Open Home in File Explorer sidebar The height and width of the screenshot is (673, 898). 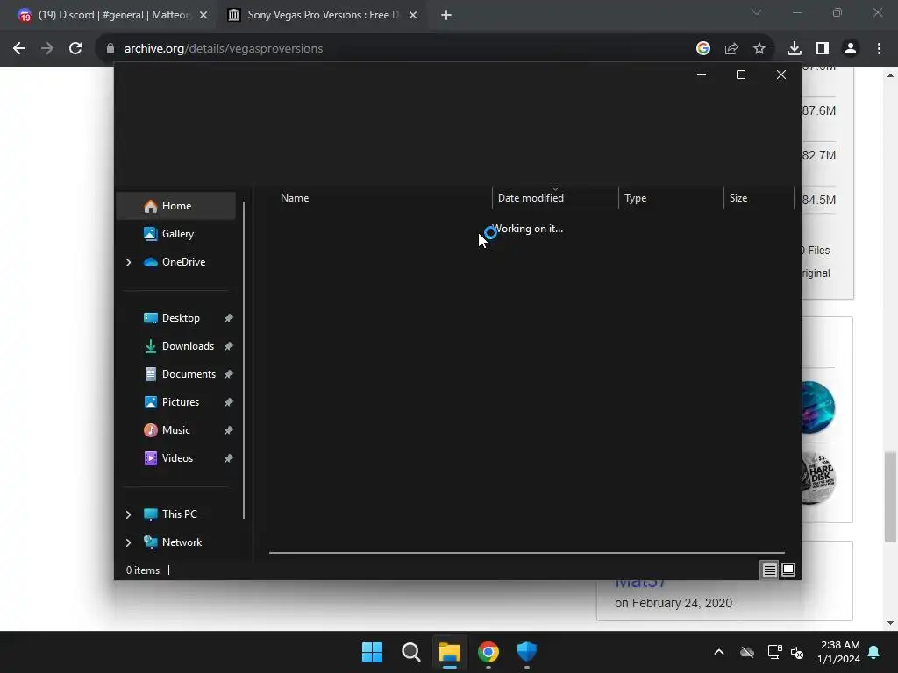click(x=175, y=206)
